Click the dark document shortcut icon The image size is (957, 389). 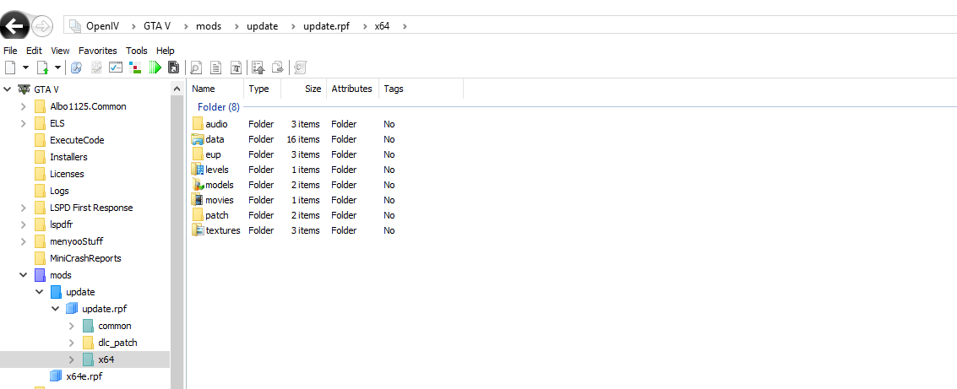pyautogui.click(x=174, y=67)
